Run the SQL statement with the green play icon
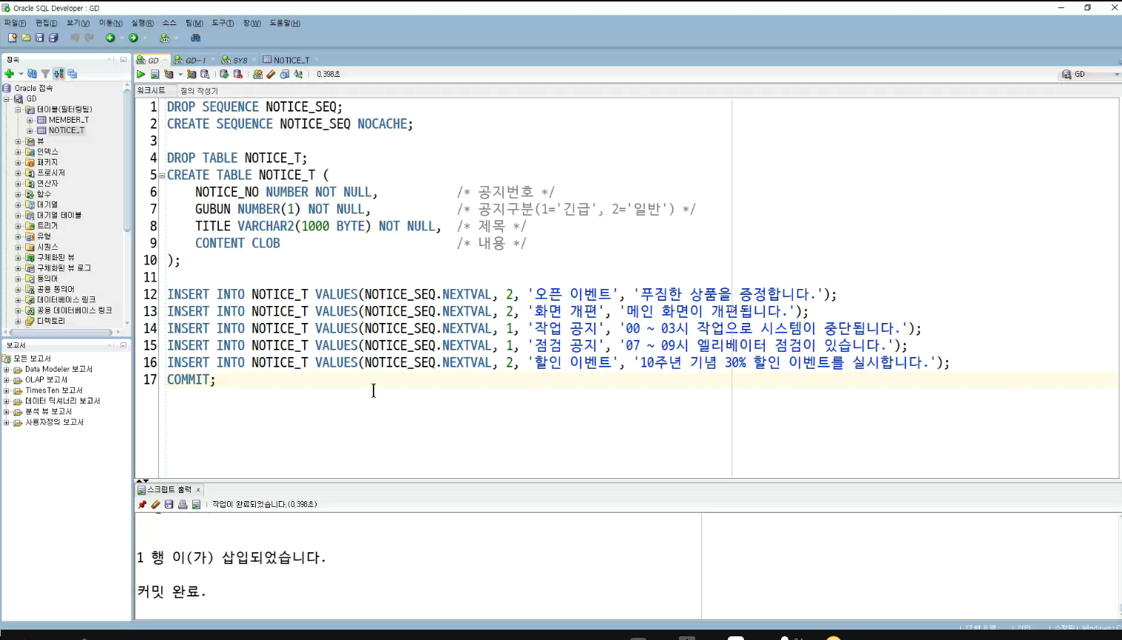Image resolution: width=1122 pixels, height=640 pixels. (141, 74)
